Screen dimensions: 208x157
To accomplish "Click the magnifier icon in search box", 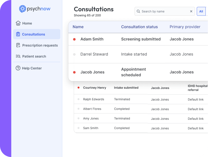I will point(138,11).
